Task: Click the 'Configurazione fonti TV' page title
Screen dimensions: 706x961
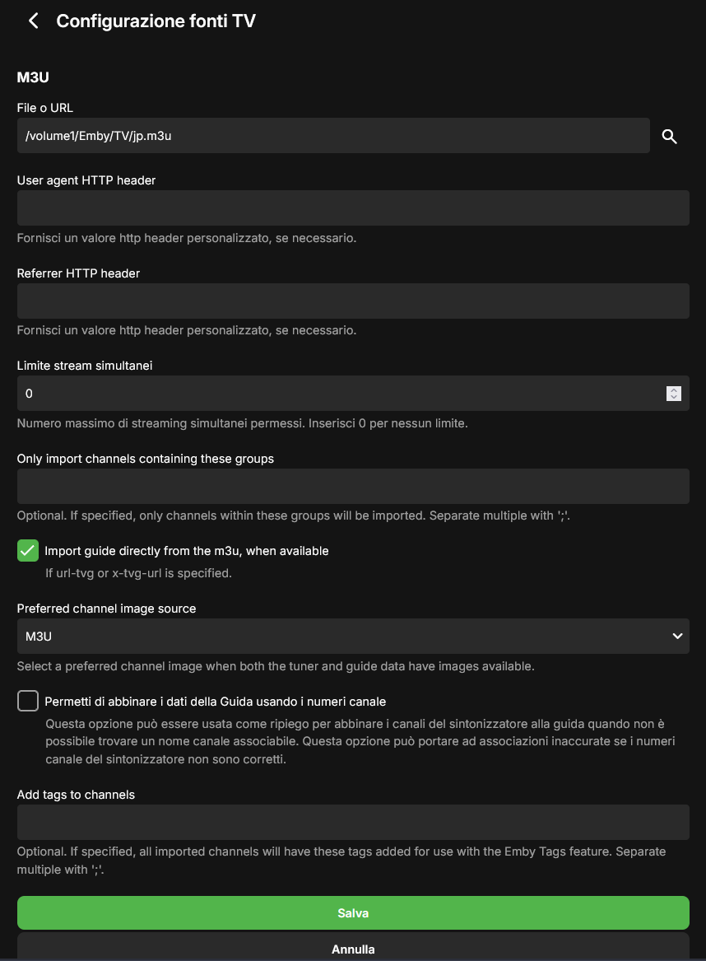Action: click(x=156, y=21)
